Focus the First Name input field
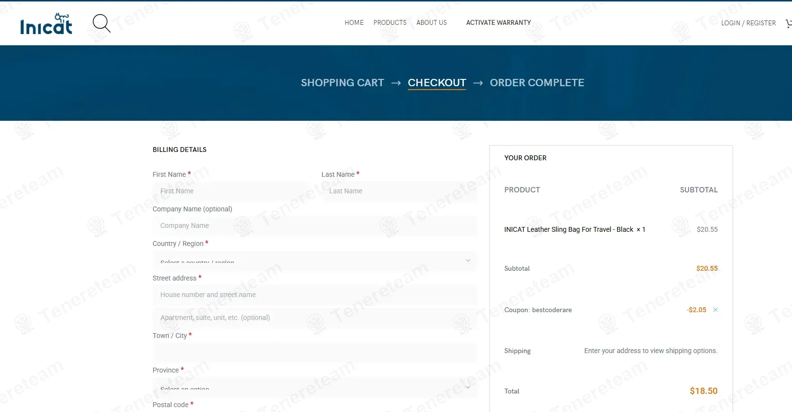 pos(230,191)
